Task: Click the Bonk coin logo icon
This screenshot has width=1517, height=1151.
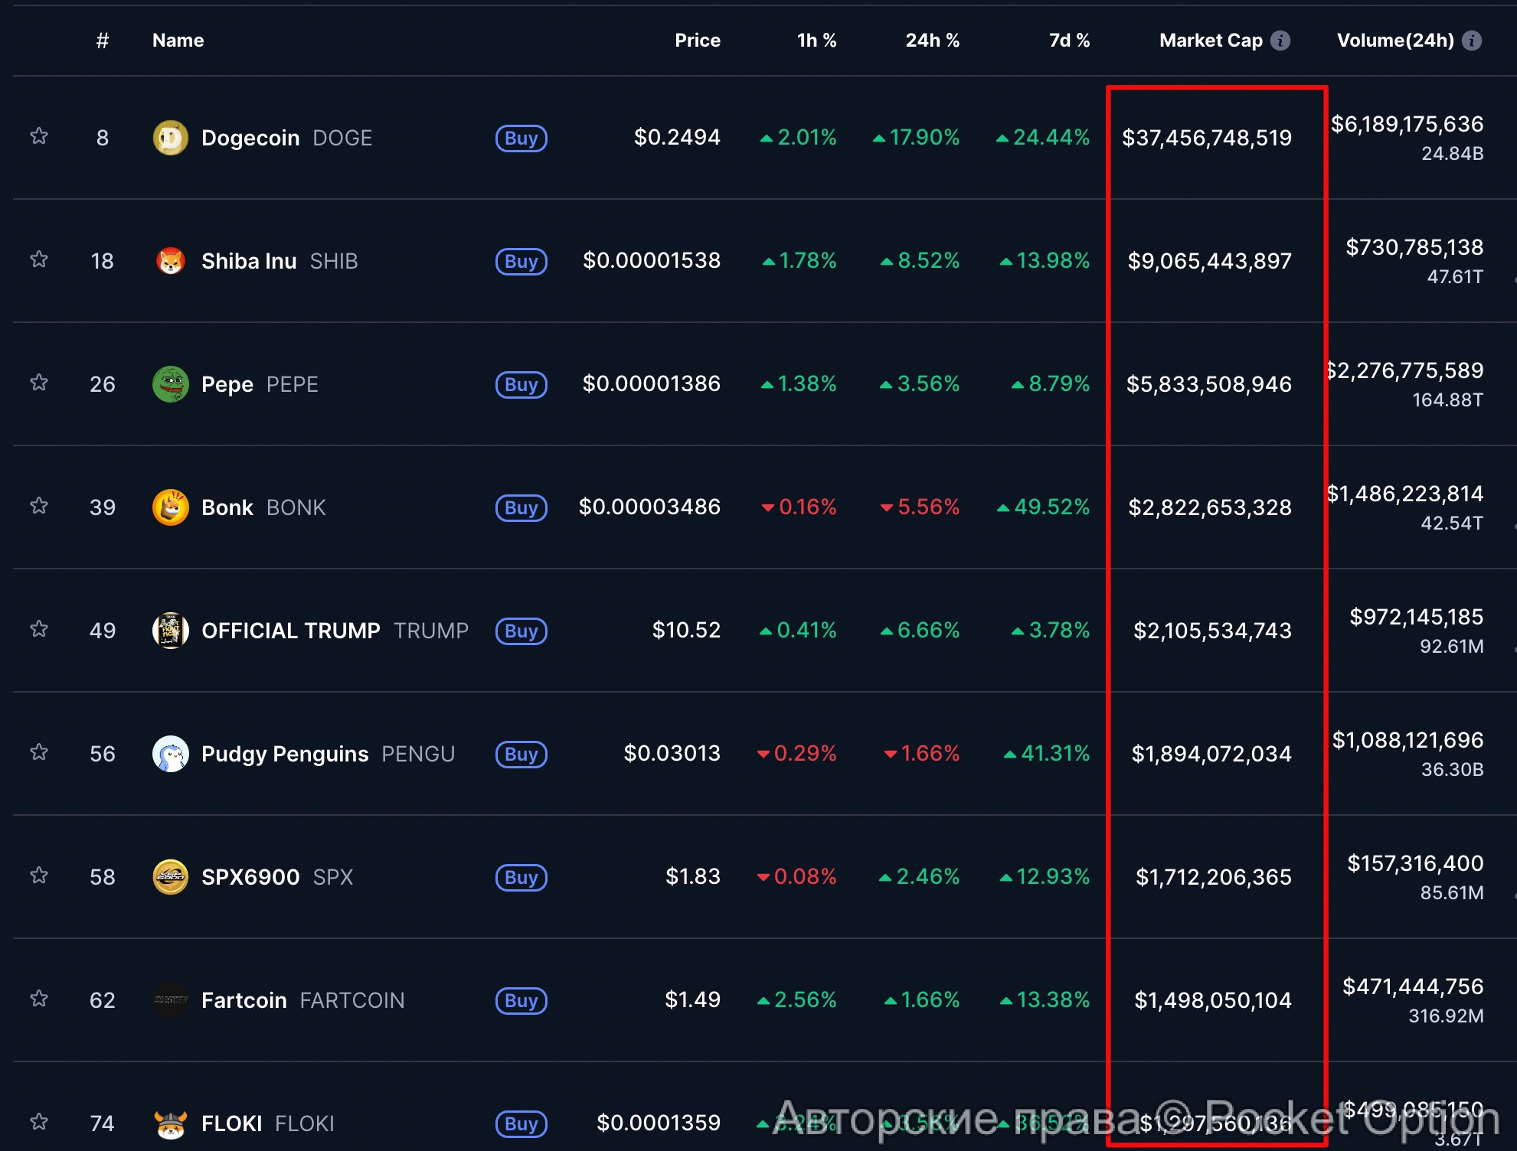Action: click(x=170, y=507)
